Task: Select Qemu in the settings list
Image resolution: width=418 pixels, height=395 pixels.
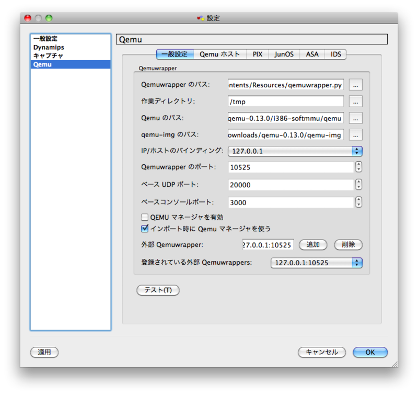Action: point(71,64)
